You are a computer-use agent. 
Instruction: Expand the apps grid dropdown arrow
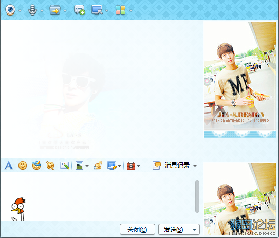click(131, 10)
